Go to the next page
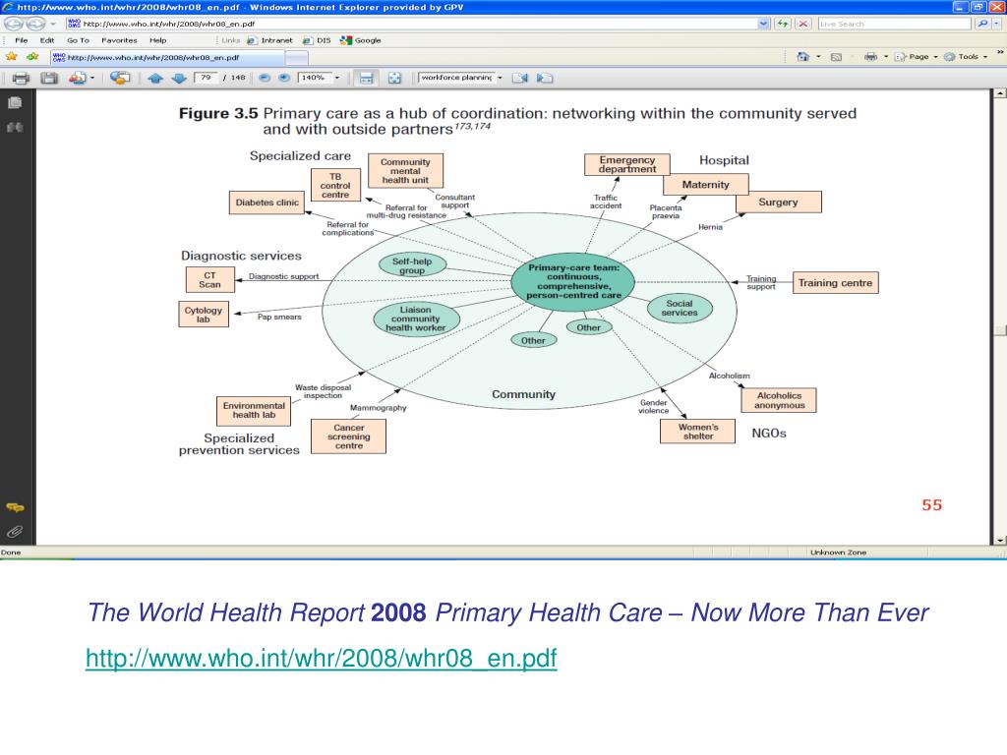Screen dimensions: 1007x755 point(178,77)
